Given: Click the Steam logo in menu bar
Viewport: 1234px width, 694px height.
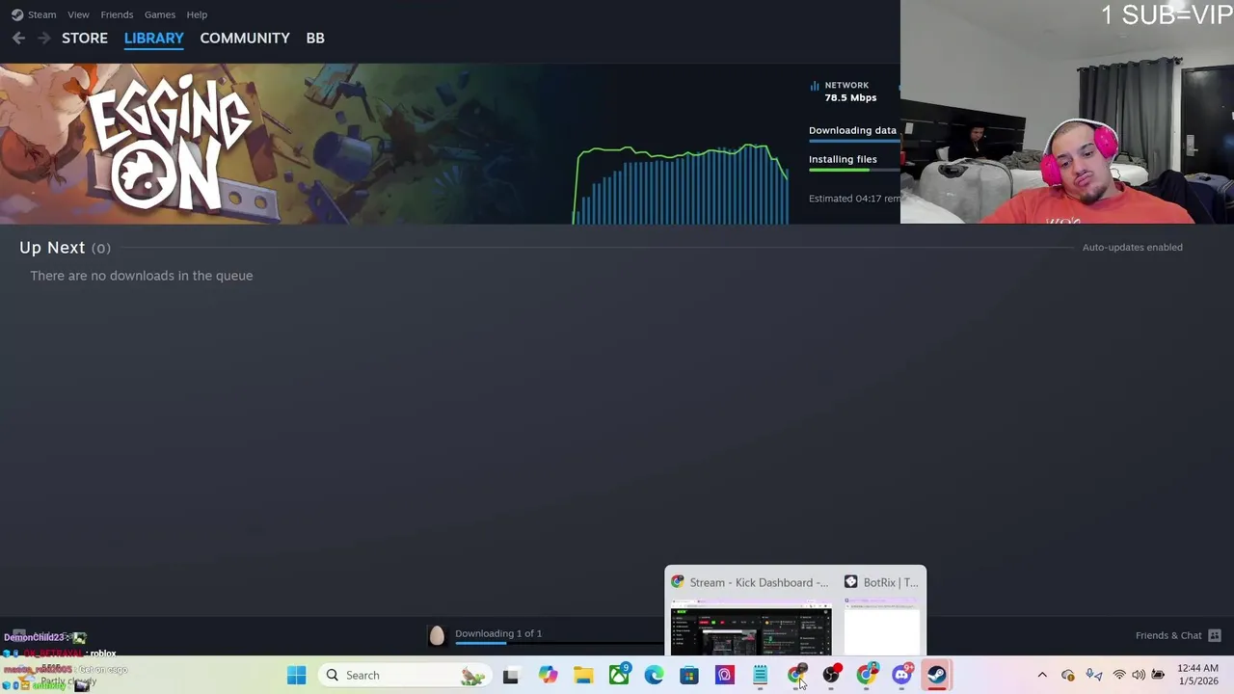Looking at the screenshot, I should point(17,14).
